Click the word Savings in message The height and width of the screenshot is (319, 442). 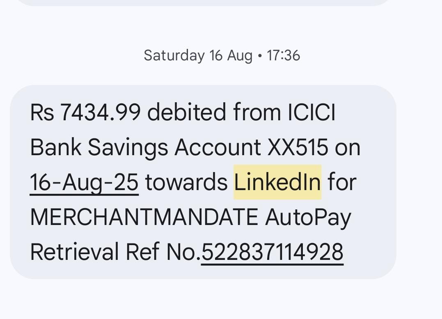tap(128, 147)
